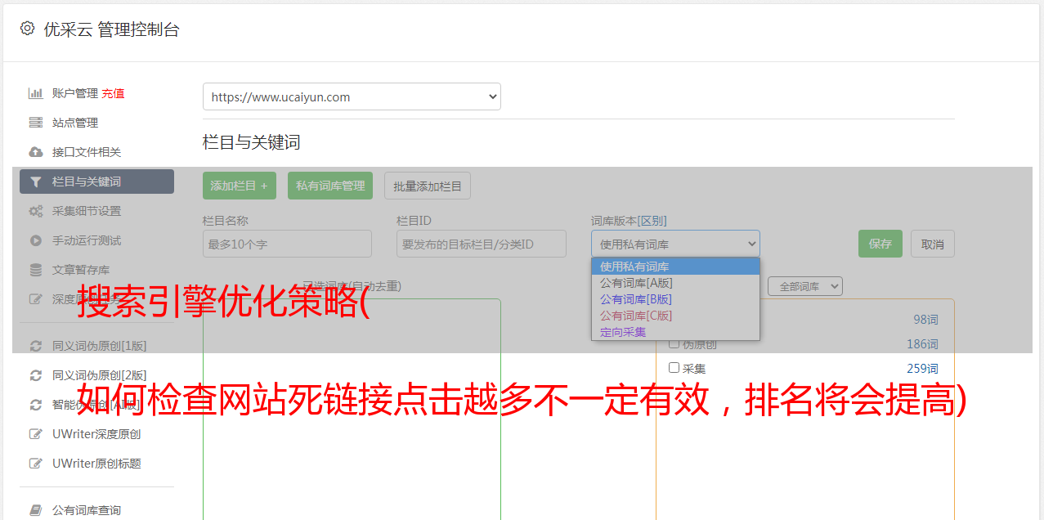Click the 采集细节设置 gears icon

pyautogui.click(x=35, y=211)
